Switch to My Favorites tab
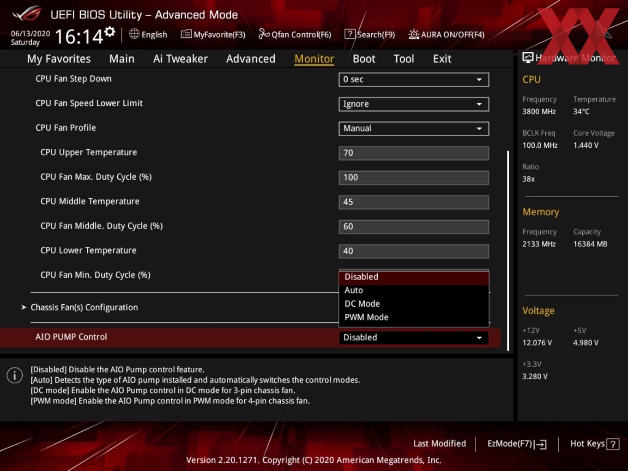The height and width of the screenshot is (471, 628). click(59, 59)
